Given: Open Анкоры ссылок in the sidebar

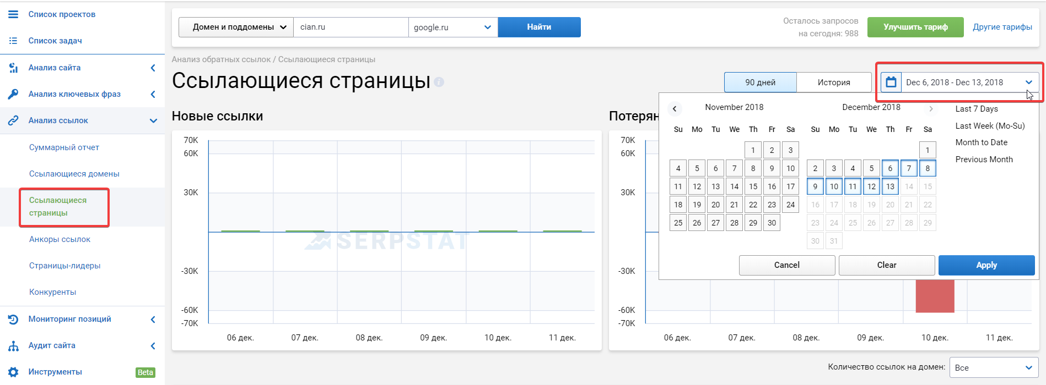Looking at the screenshot, I should coord(60,239).
